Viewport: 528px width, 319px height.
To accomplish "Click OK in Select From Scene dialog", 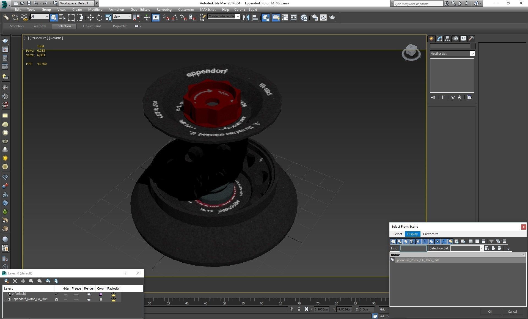I will coord(490,312).
